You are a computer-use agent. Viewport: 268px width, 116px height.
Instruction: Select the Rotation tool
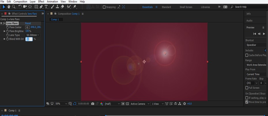pyautogui.click(x=20, y=7)
